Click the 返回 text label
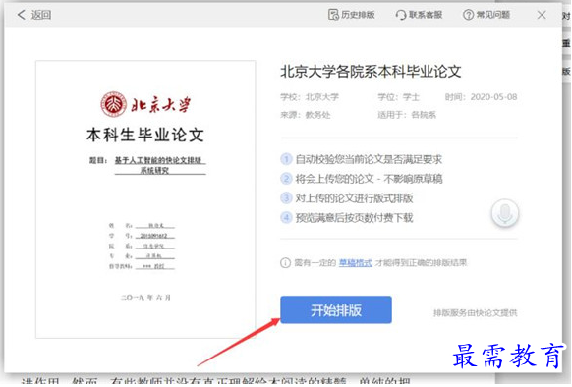The image size is (572, 387). coord(41,15)
